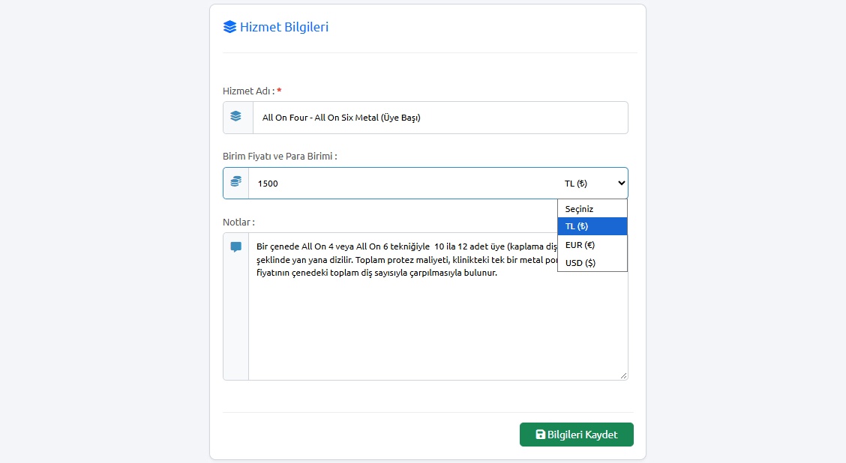846x463 pixels.
Task: Select EUR (€) currency option
Action: click(592, 245)
